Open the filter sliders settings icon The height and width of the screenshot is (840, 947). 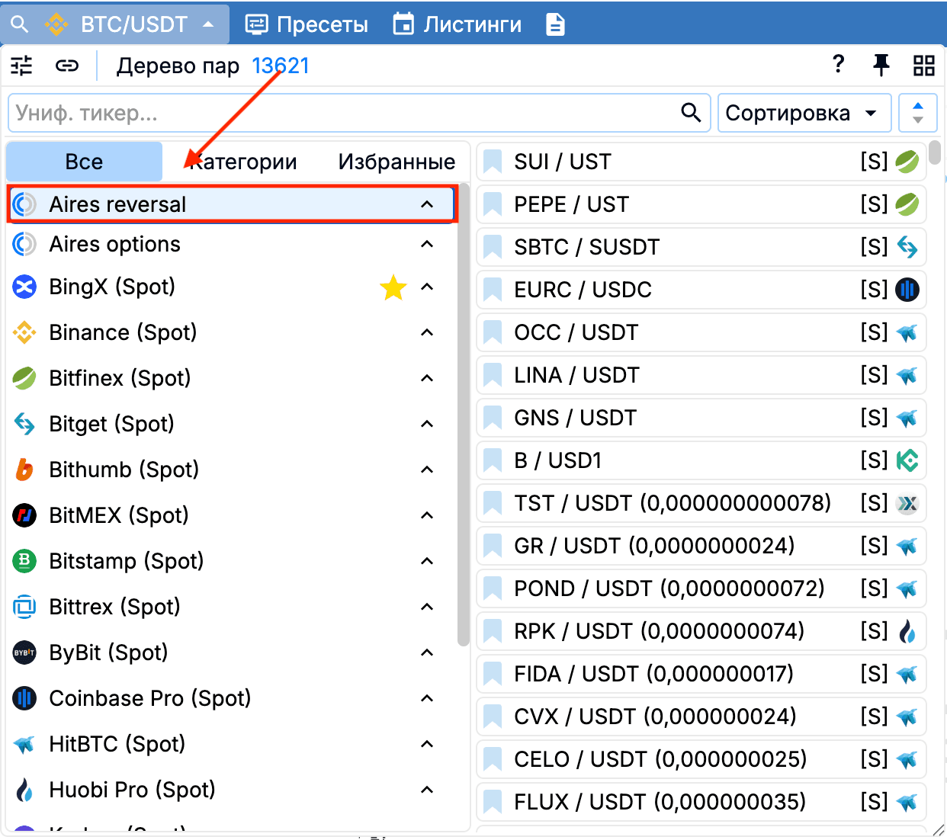[21, 66]
